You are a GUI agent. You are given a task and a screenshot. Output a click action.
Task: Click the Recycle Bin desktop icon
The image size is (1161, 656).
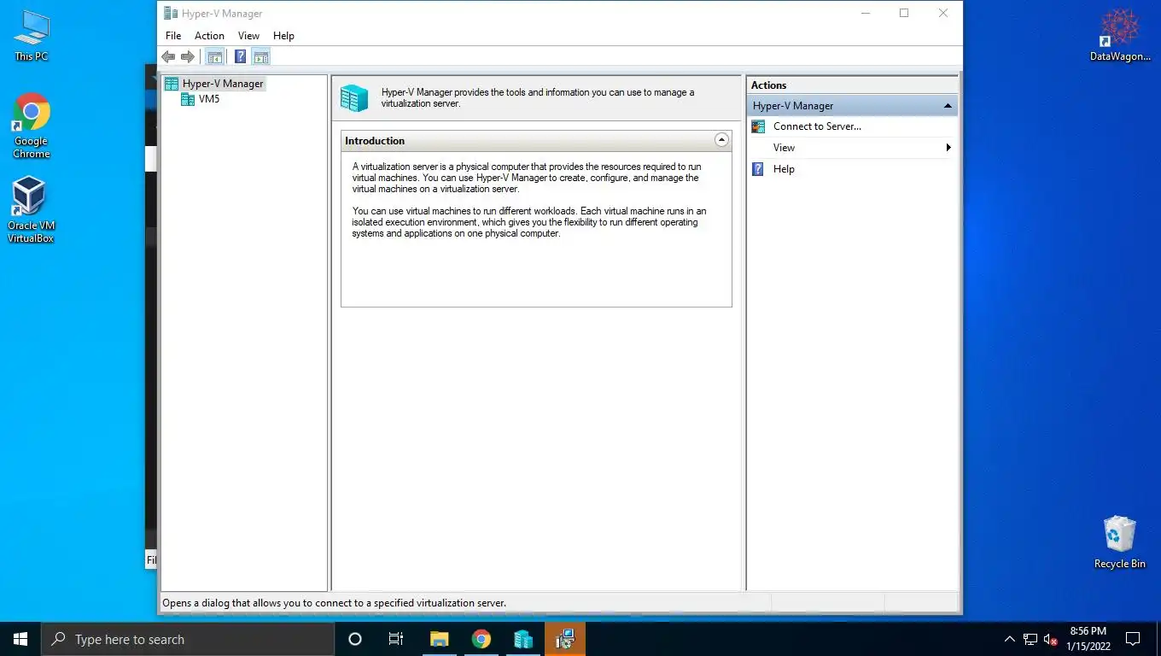pos(1119,542)
